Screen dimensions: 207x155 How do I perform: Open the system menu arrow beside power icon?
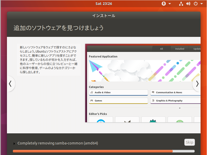pos(202,4)
